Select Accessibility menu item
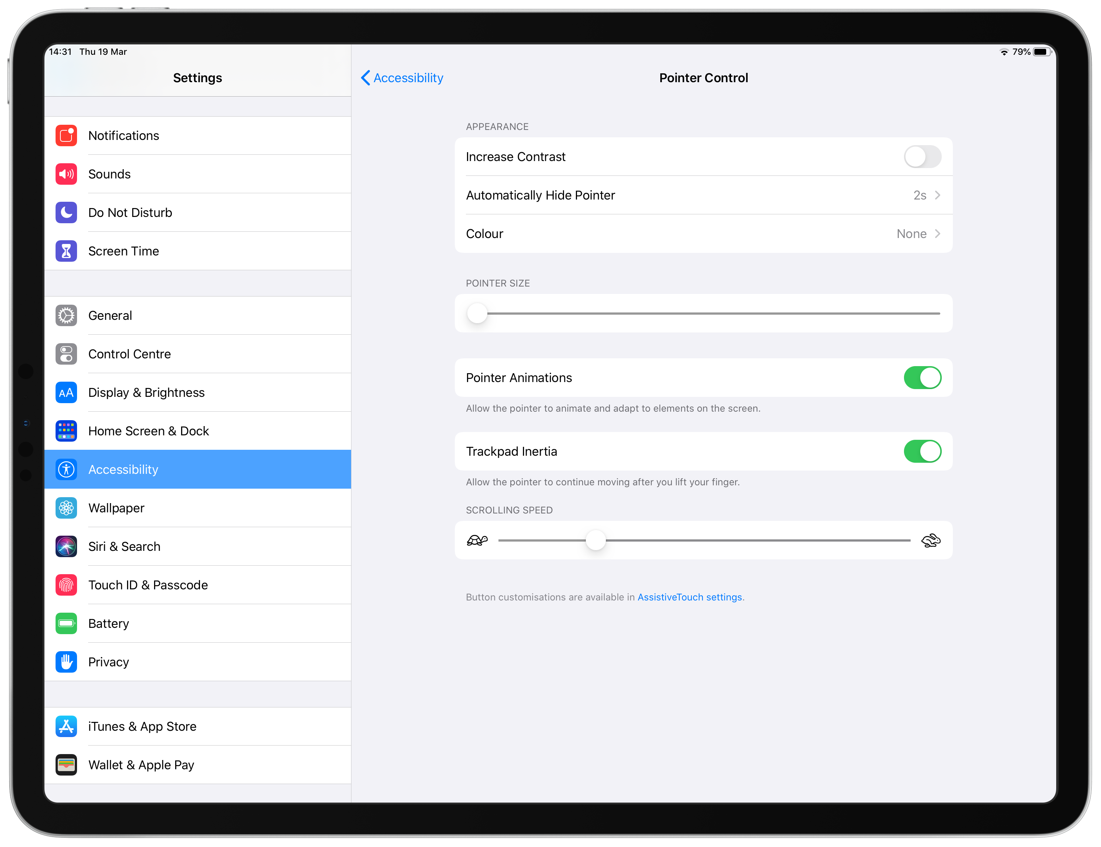Screen dimensions: 1101x847 point(198,469)
